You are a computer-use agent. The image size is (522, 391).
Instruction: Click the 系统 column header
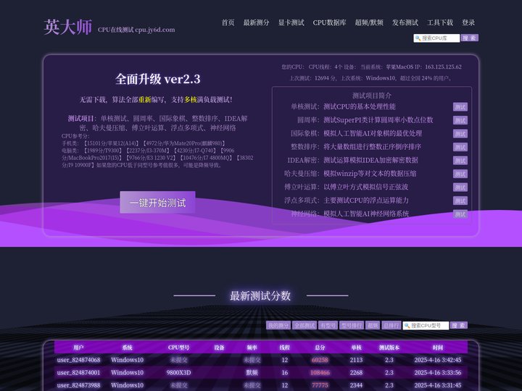[x=127, y=348]
